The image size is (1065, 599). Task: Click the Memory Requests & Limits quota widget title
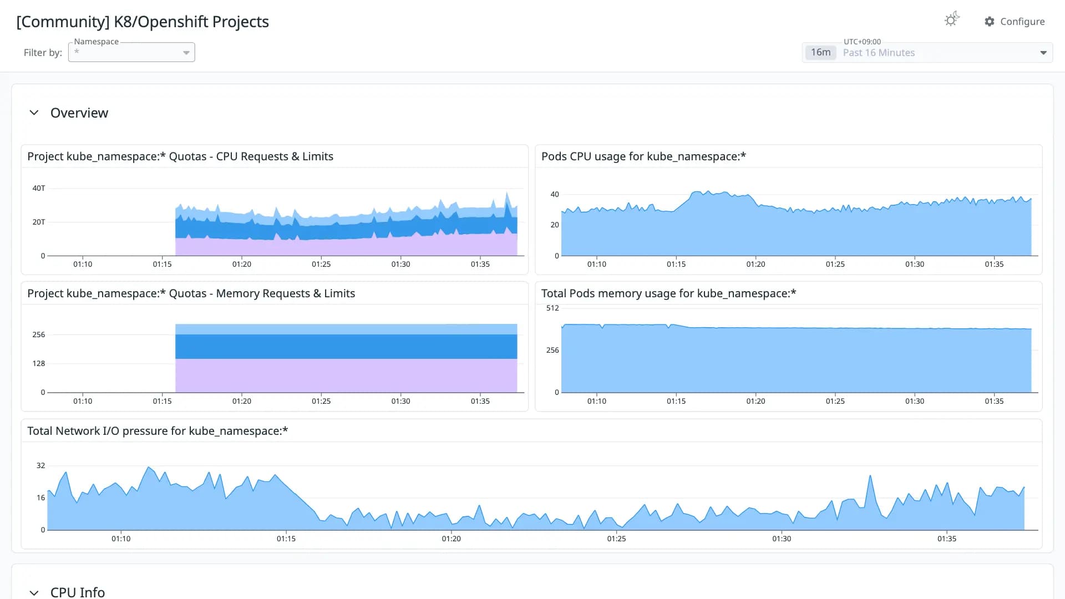click(x=191, y=293)
